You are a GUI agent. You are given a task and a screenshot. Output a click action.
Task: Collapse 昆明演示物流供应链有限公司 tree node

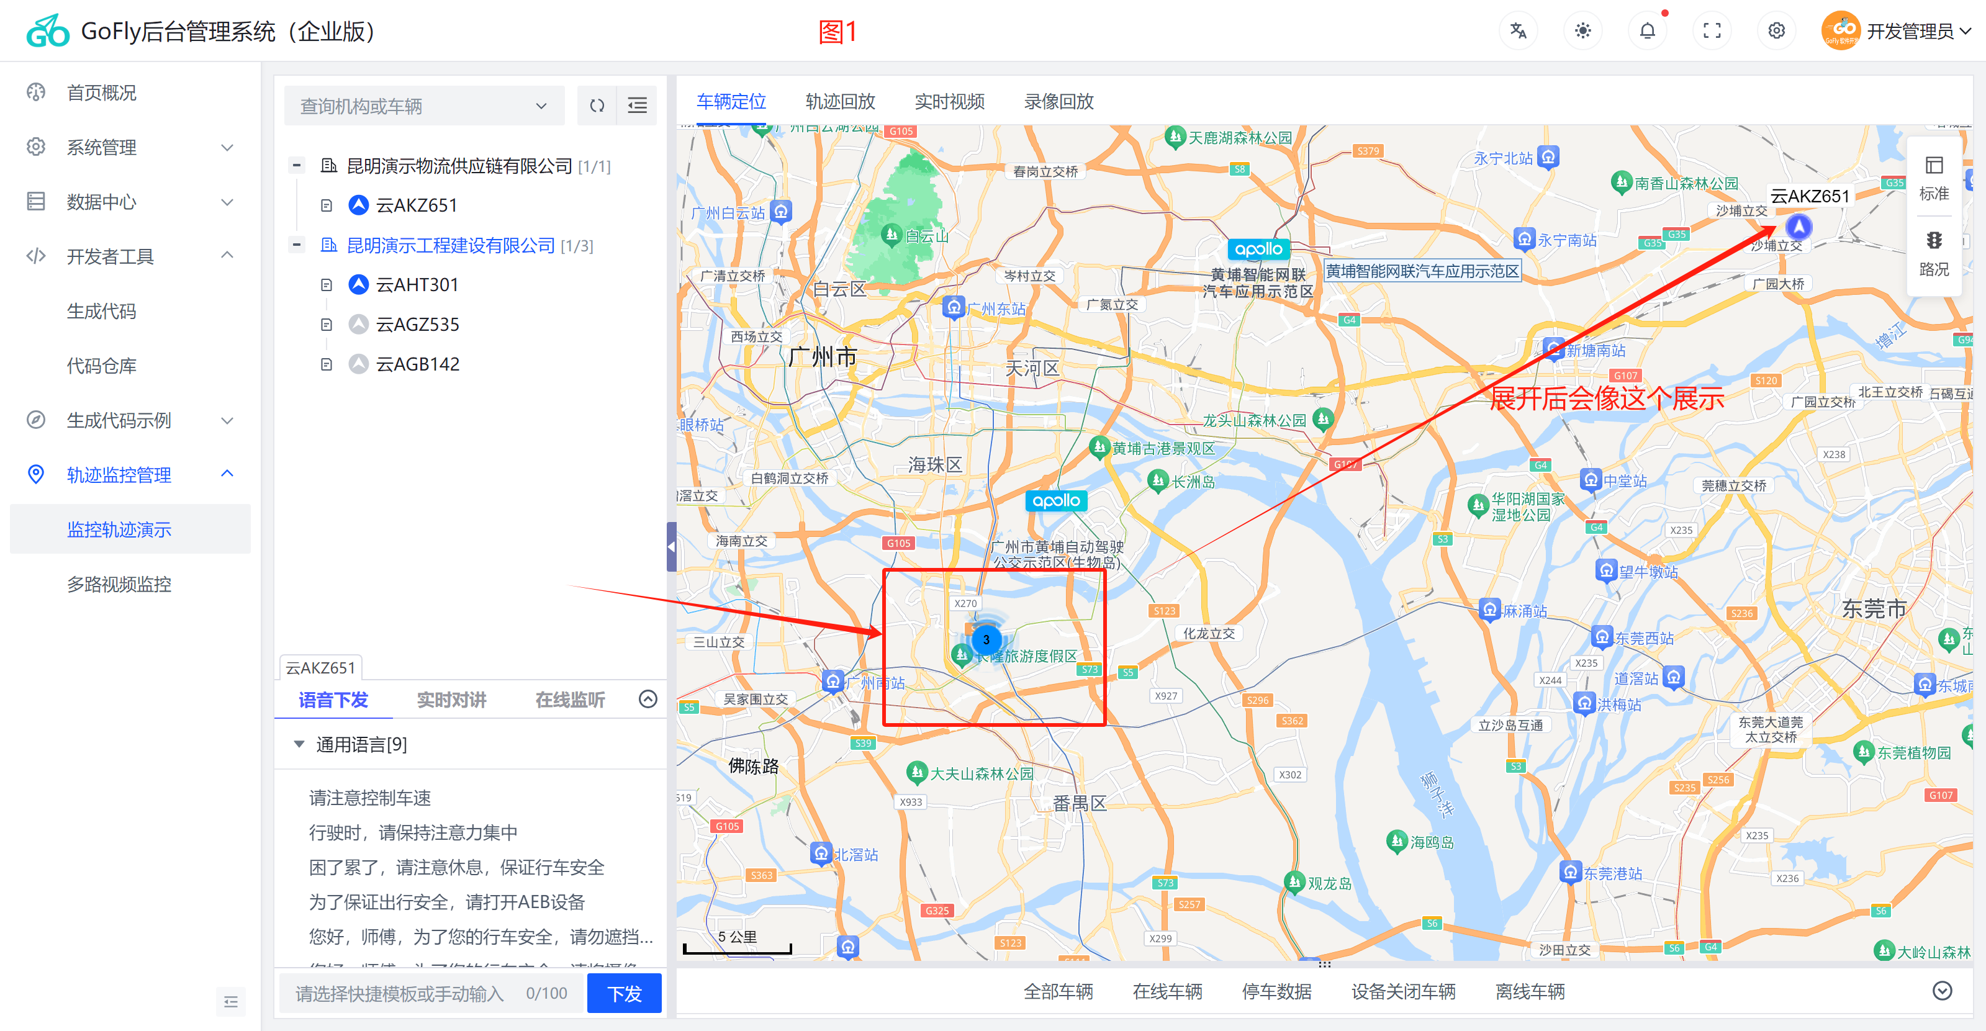pyautogui.click(x=296, y=165)
